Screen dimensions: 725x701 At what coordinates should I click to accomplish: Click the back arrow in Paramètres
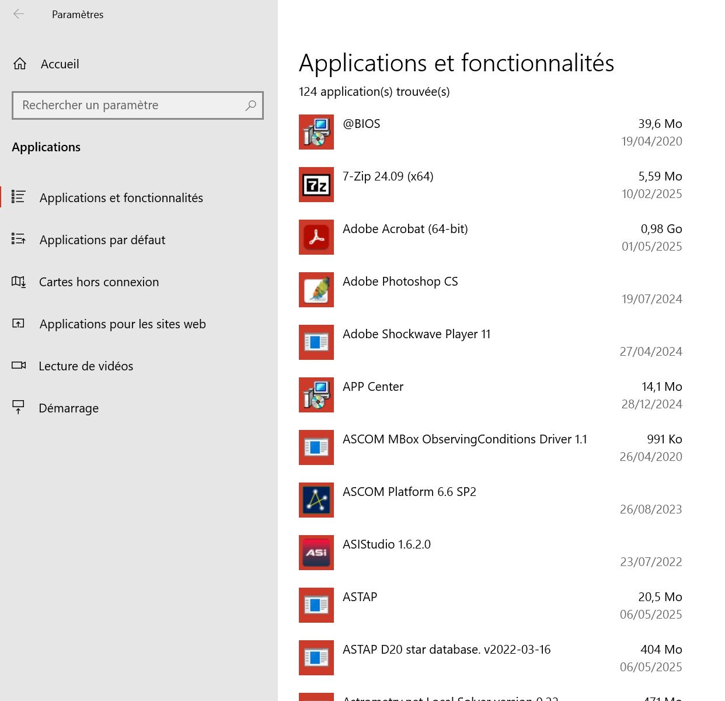click(19, 14)
